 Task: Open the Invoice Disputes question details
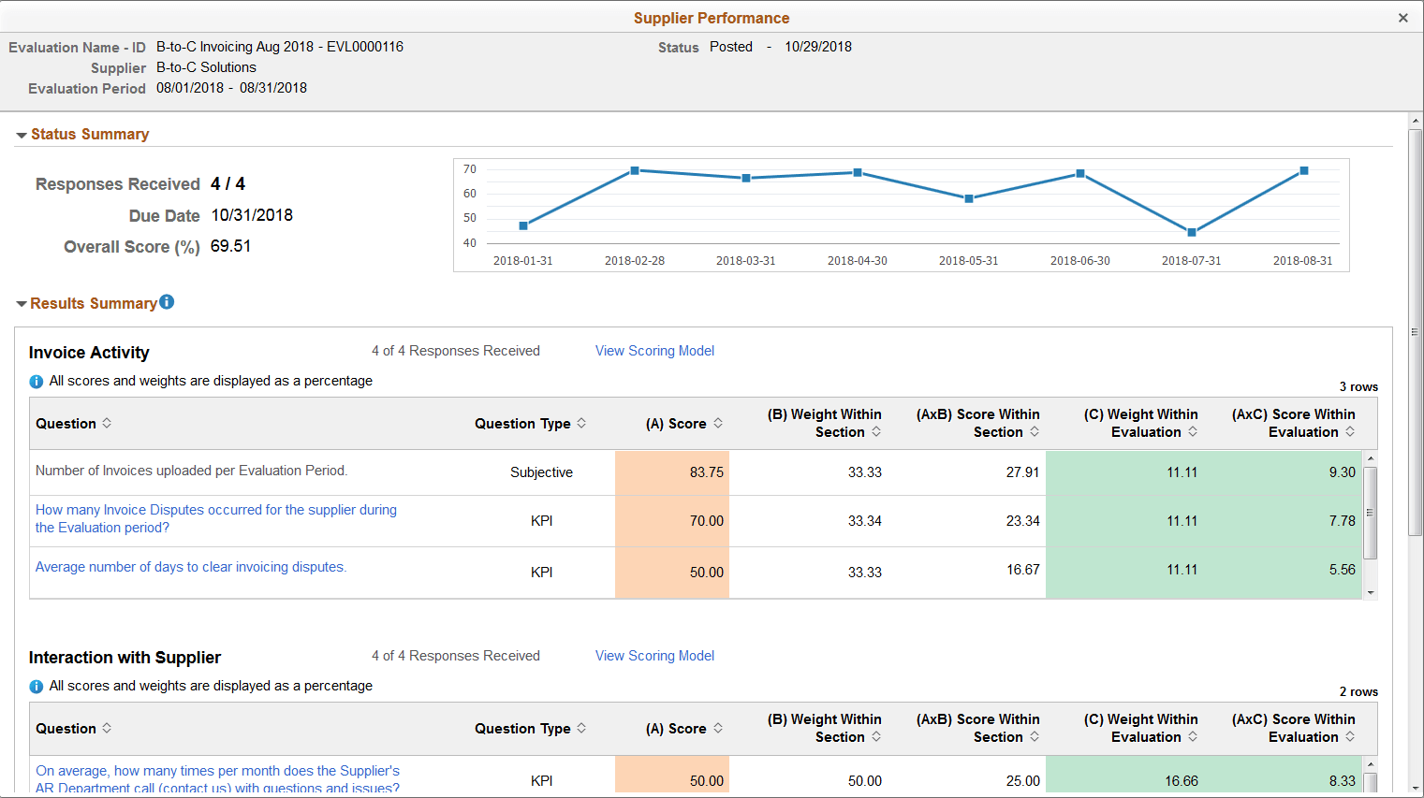(215, 517)
